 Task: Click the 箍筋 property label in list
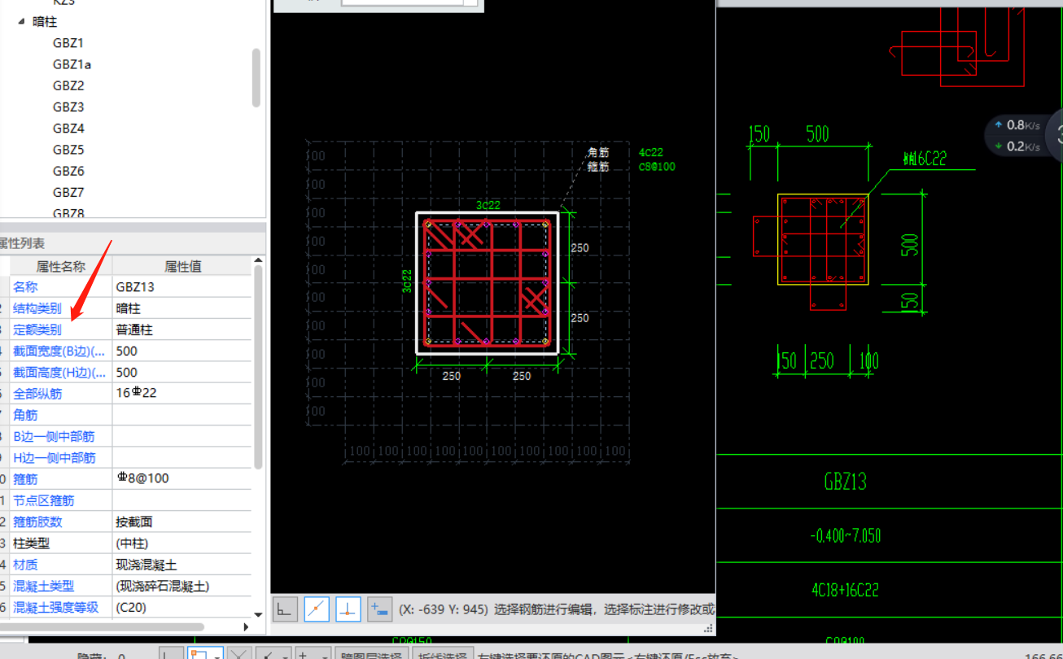25,479
